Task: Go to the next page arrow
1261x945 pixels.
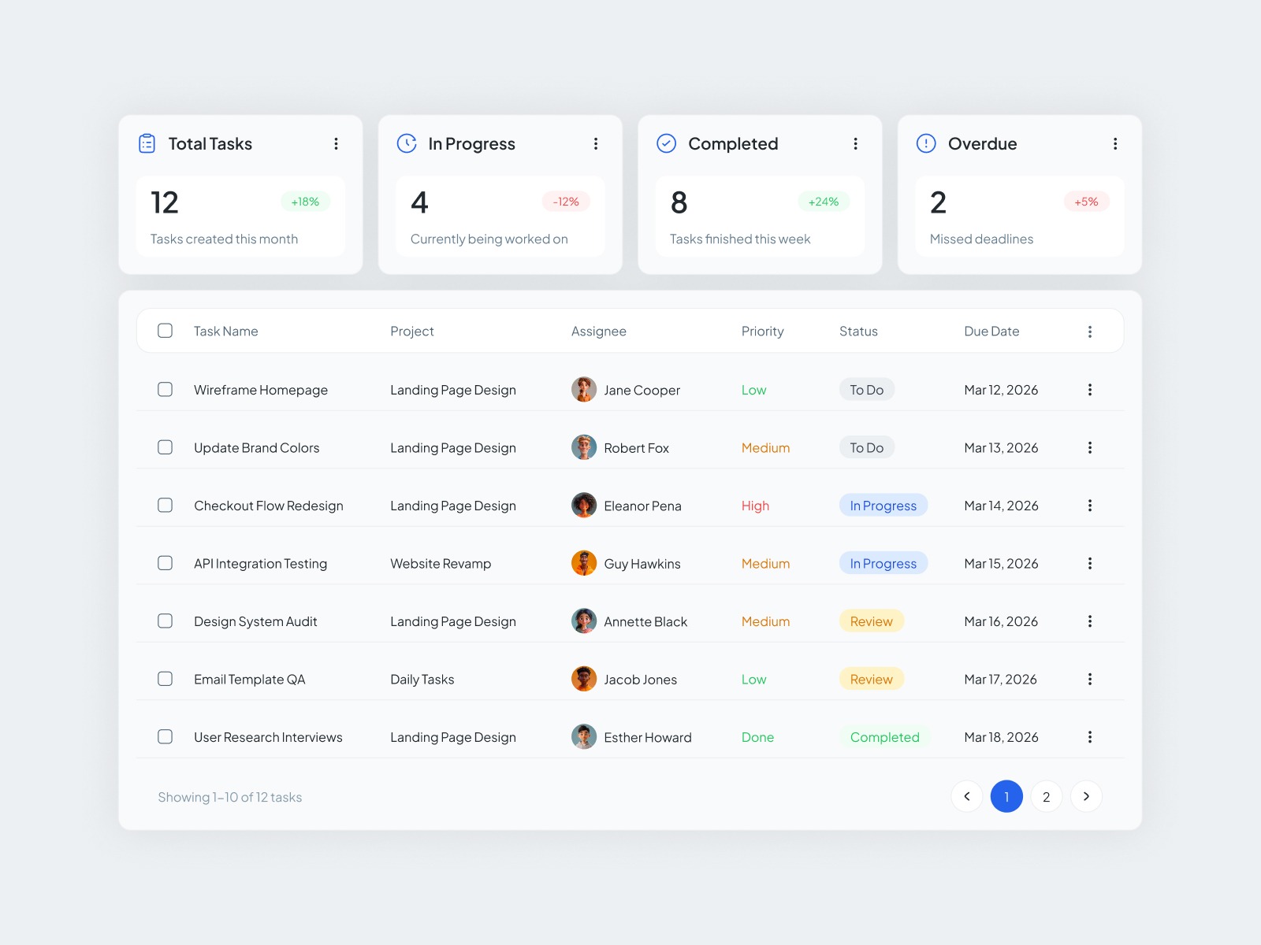Action: (1086, 796)
